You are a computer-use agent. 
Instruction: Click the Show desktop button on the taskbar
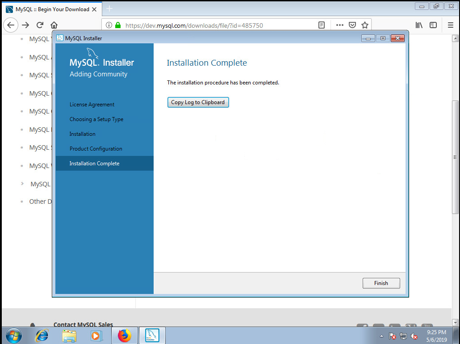coord(456,336)
